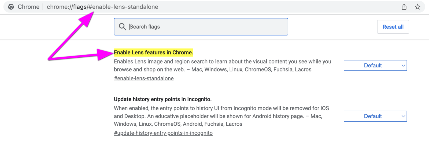The height and width of the screenshot is (143, 429).
Task: Click the chevron on Lens features dropdown
Action: (x=403, y=65)
